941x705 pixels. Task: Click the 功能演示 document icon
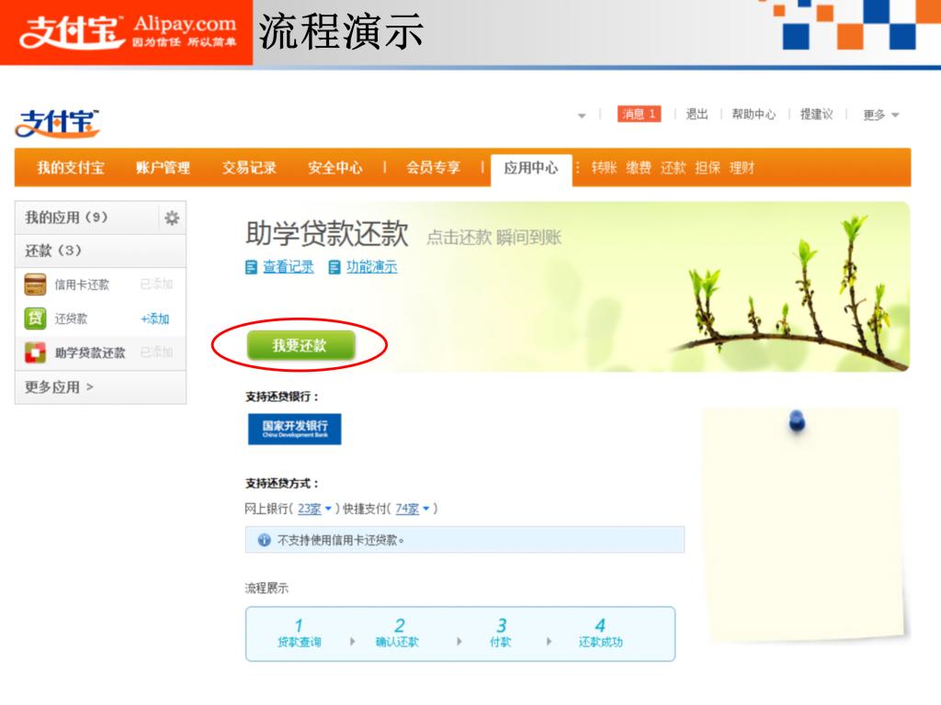click(334, 267)
